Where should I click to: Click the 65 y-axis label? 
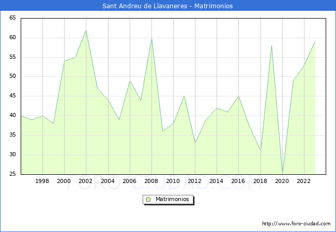click(12, 18)
